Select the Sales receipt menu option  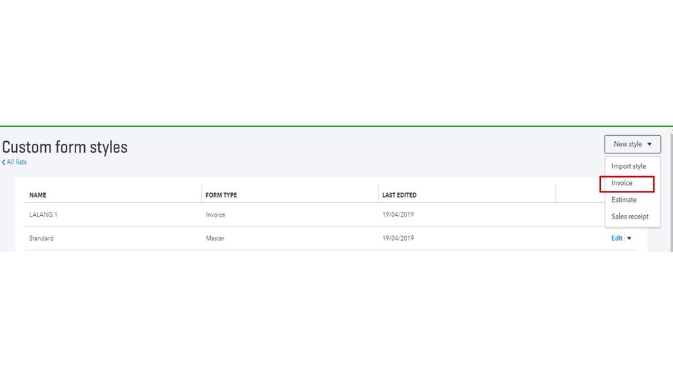(630, 217)
